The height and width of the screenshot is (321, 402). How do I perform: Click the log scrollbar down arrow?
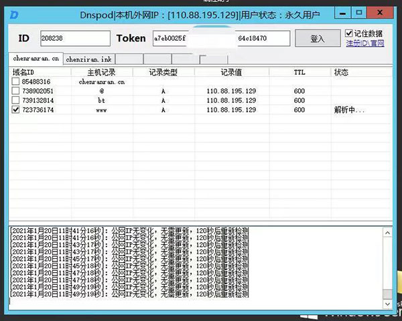[x=387, y=302]
